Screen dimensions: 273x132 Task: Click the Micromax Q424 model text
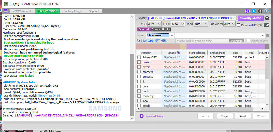tap(49, 96)
